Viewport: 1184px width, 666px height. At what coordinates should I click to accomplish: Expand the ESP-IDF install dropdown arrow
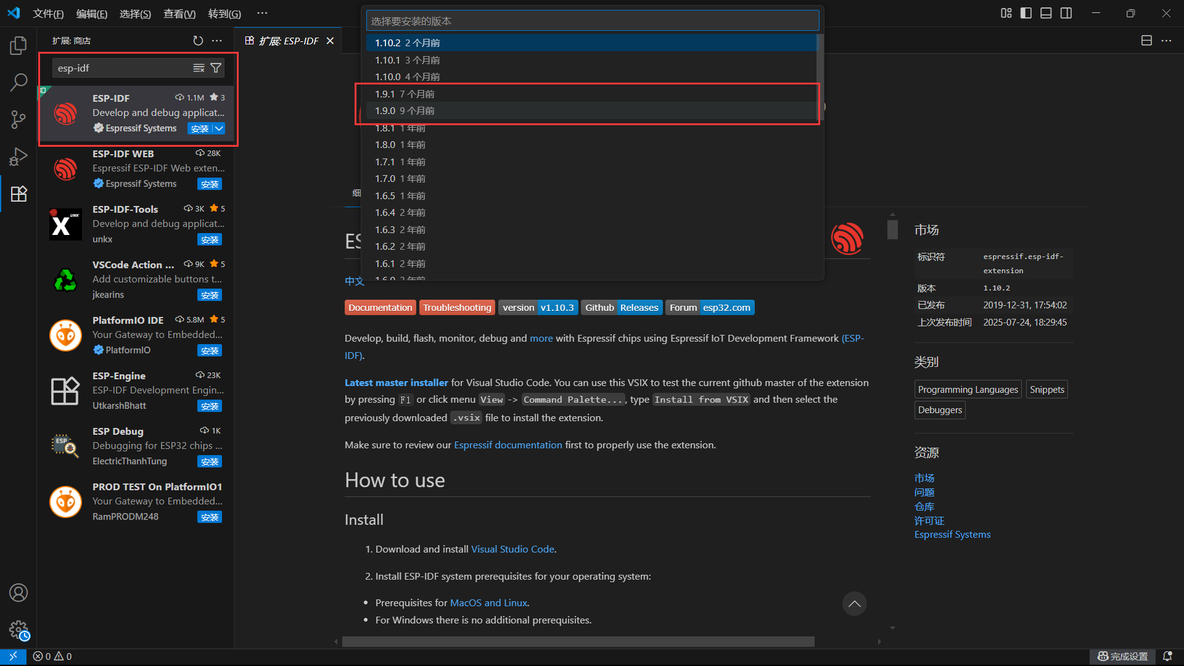[219, 128]
